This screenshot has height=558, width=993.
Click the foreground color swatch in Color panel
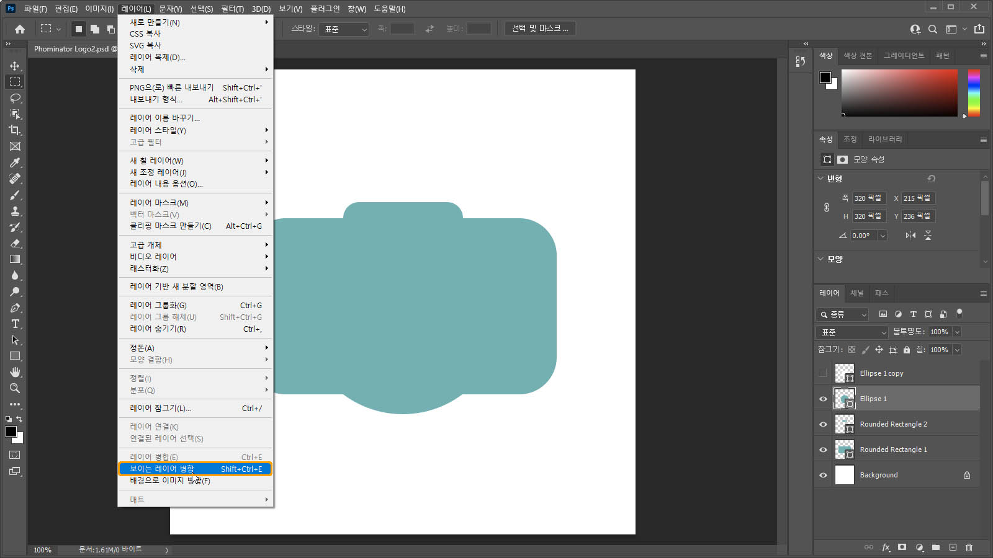[825, 77]
